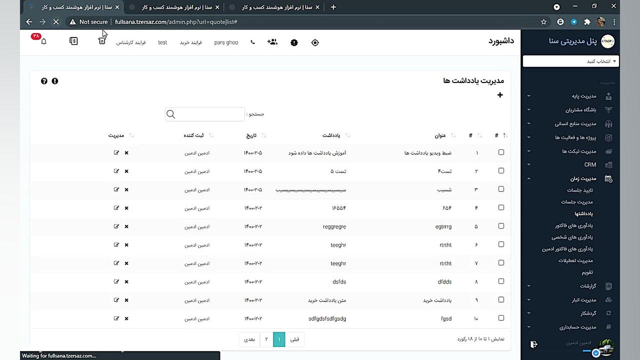The image size is (640, 360).
Task: Collapse the مدیریت زمان sidebar section
Action: 571,178
